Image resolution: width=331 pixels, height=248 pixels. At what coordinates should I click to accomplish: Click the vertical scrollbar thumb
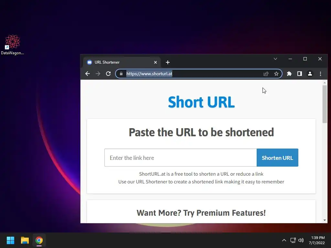coord(325,104)
